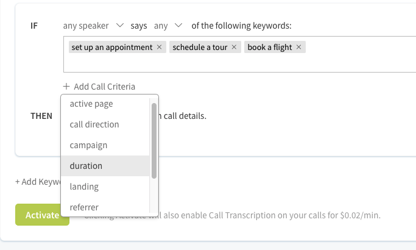Click inside the keywords input box
The width and height of the screenshot is (416, 250).
tap(239, 62)
